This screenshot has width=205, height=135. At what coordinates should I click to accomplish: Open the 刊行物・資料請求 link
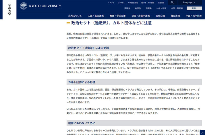coord(148,3)
